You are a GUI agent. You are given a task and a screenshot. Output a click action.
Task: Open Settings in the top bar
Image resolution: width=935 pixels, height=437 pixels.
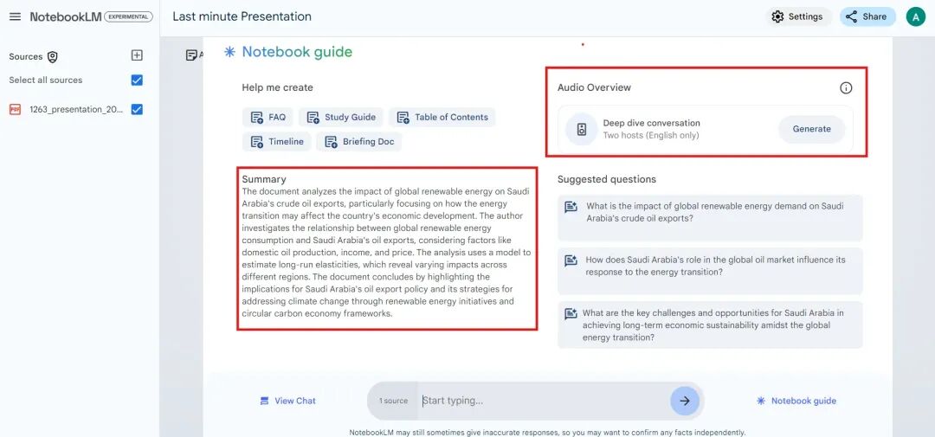tap(798, 16)
